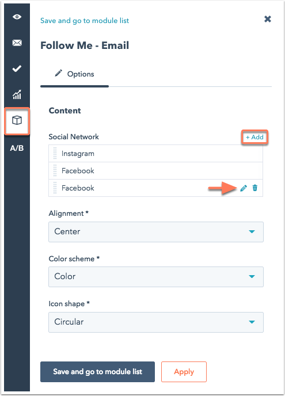Select the middle Facebook row in the list
The image size is (285, 396).
tap(155, 171)
